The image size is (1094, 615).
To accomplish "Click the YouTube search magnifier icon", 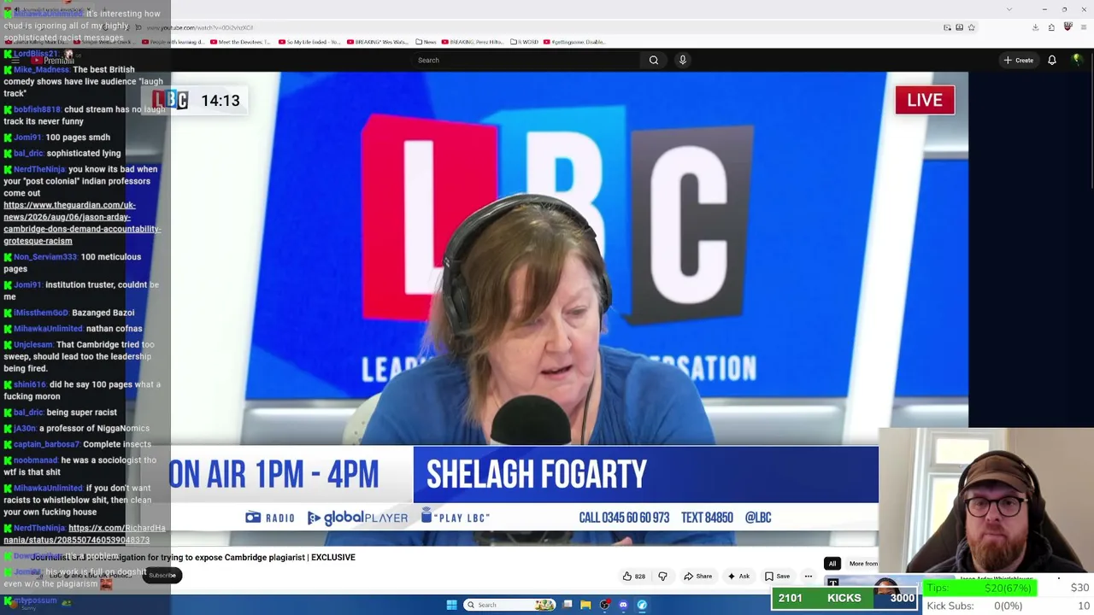I will pos(654,60).
